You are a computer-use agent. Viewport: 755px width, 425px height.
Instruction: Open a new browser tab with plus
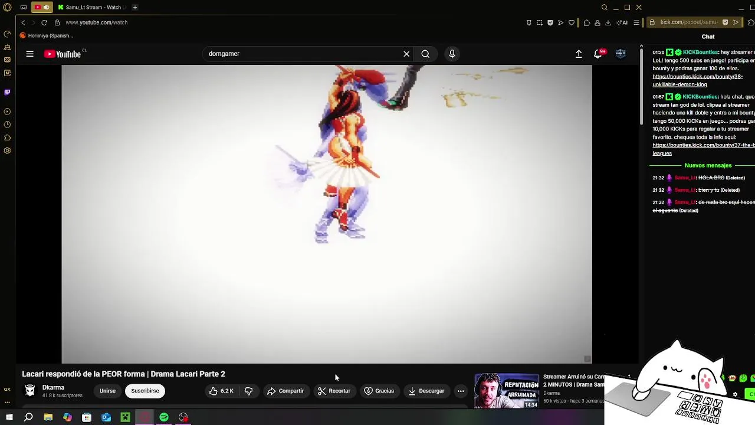tap(135, 7)
